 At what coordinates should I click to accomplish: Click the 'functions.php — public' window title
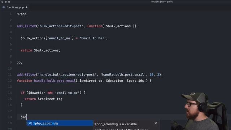(161, 1)
